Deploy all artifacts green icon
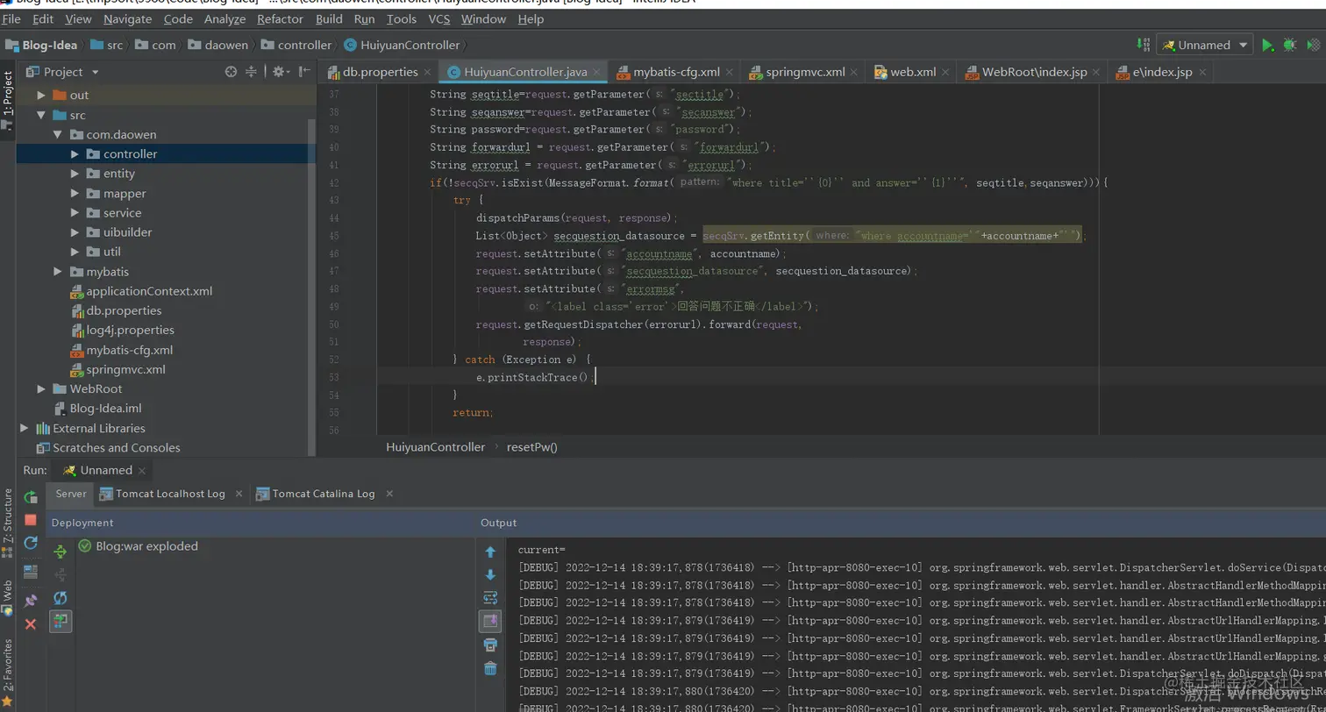 point(61,552)
